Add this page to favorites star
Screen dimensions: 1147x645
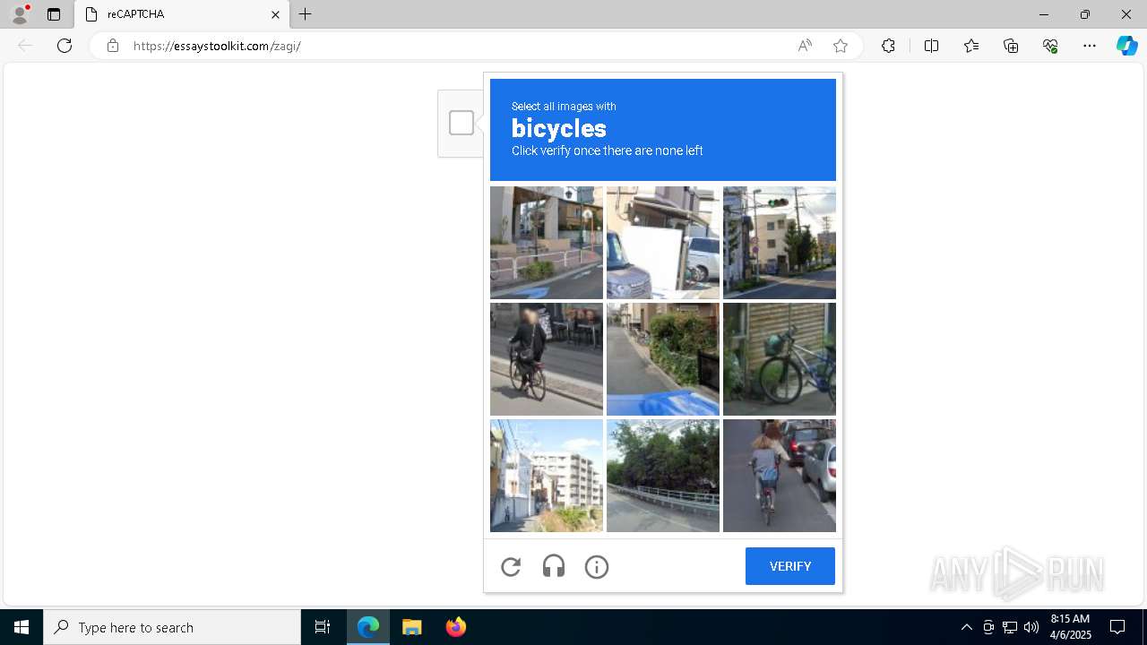[x=841, y=46]
